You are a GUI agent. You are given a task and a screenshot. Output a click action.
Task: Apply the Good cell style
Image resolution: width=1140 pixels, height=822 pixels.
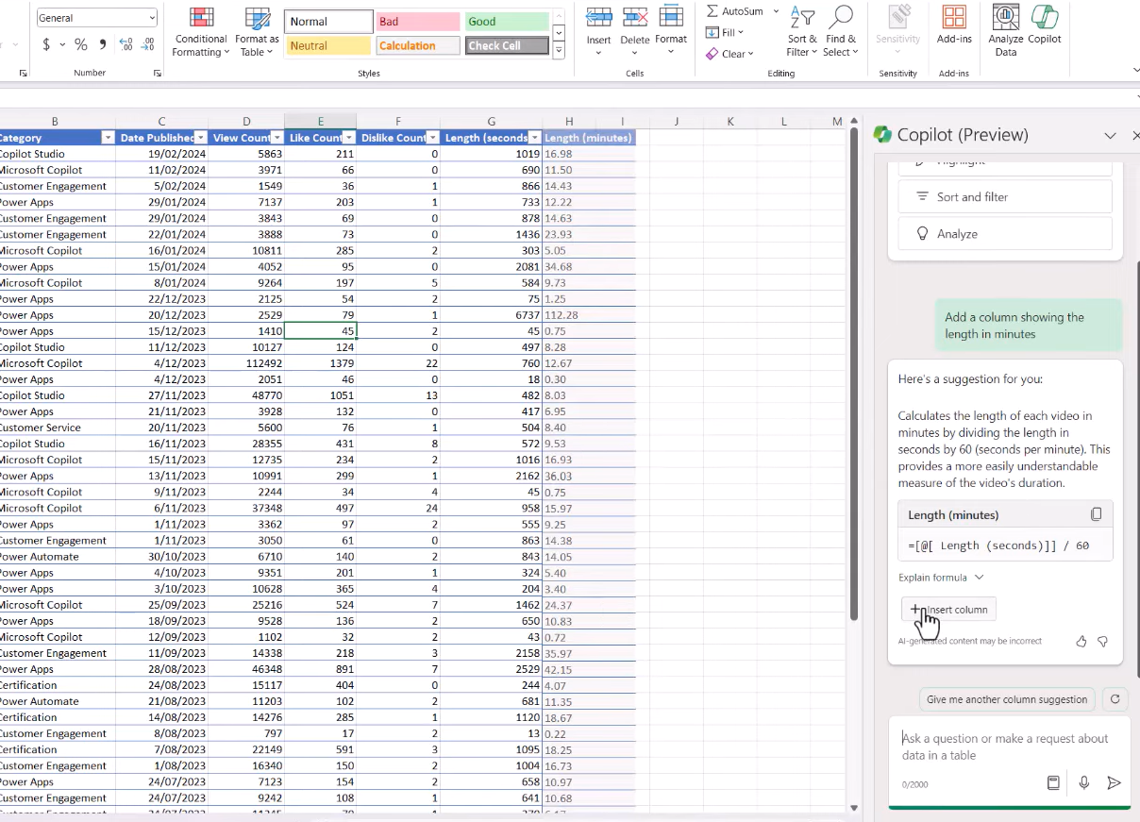(507, 22)
